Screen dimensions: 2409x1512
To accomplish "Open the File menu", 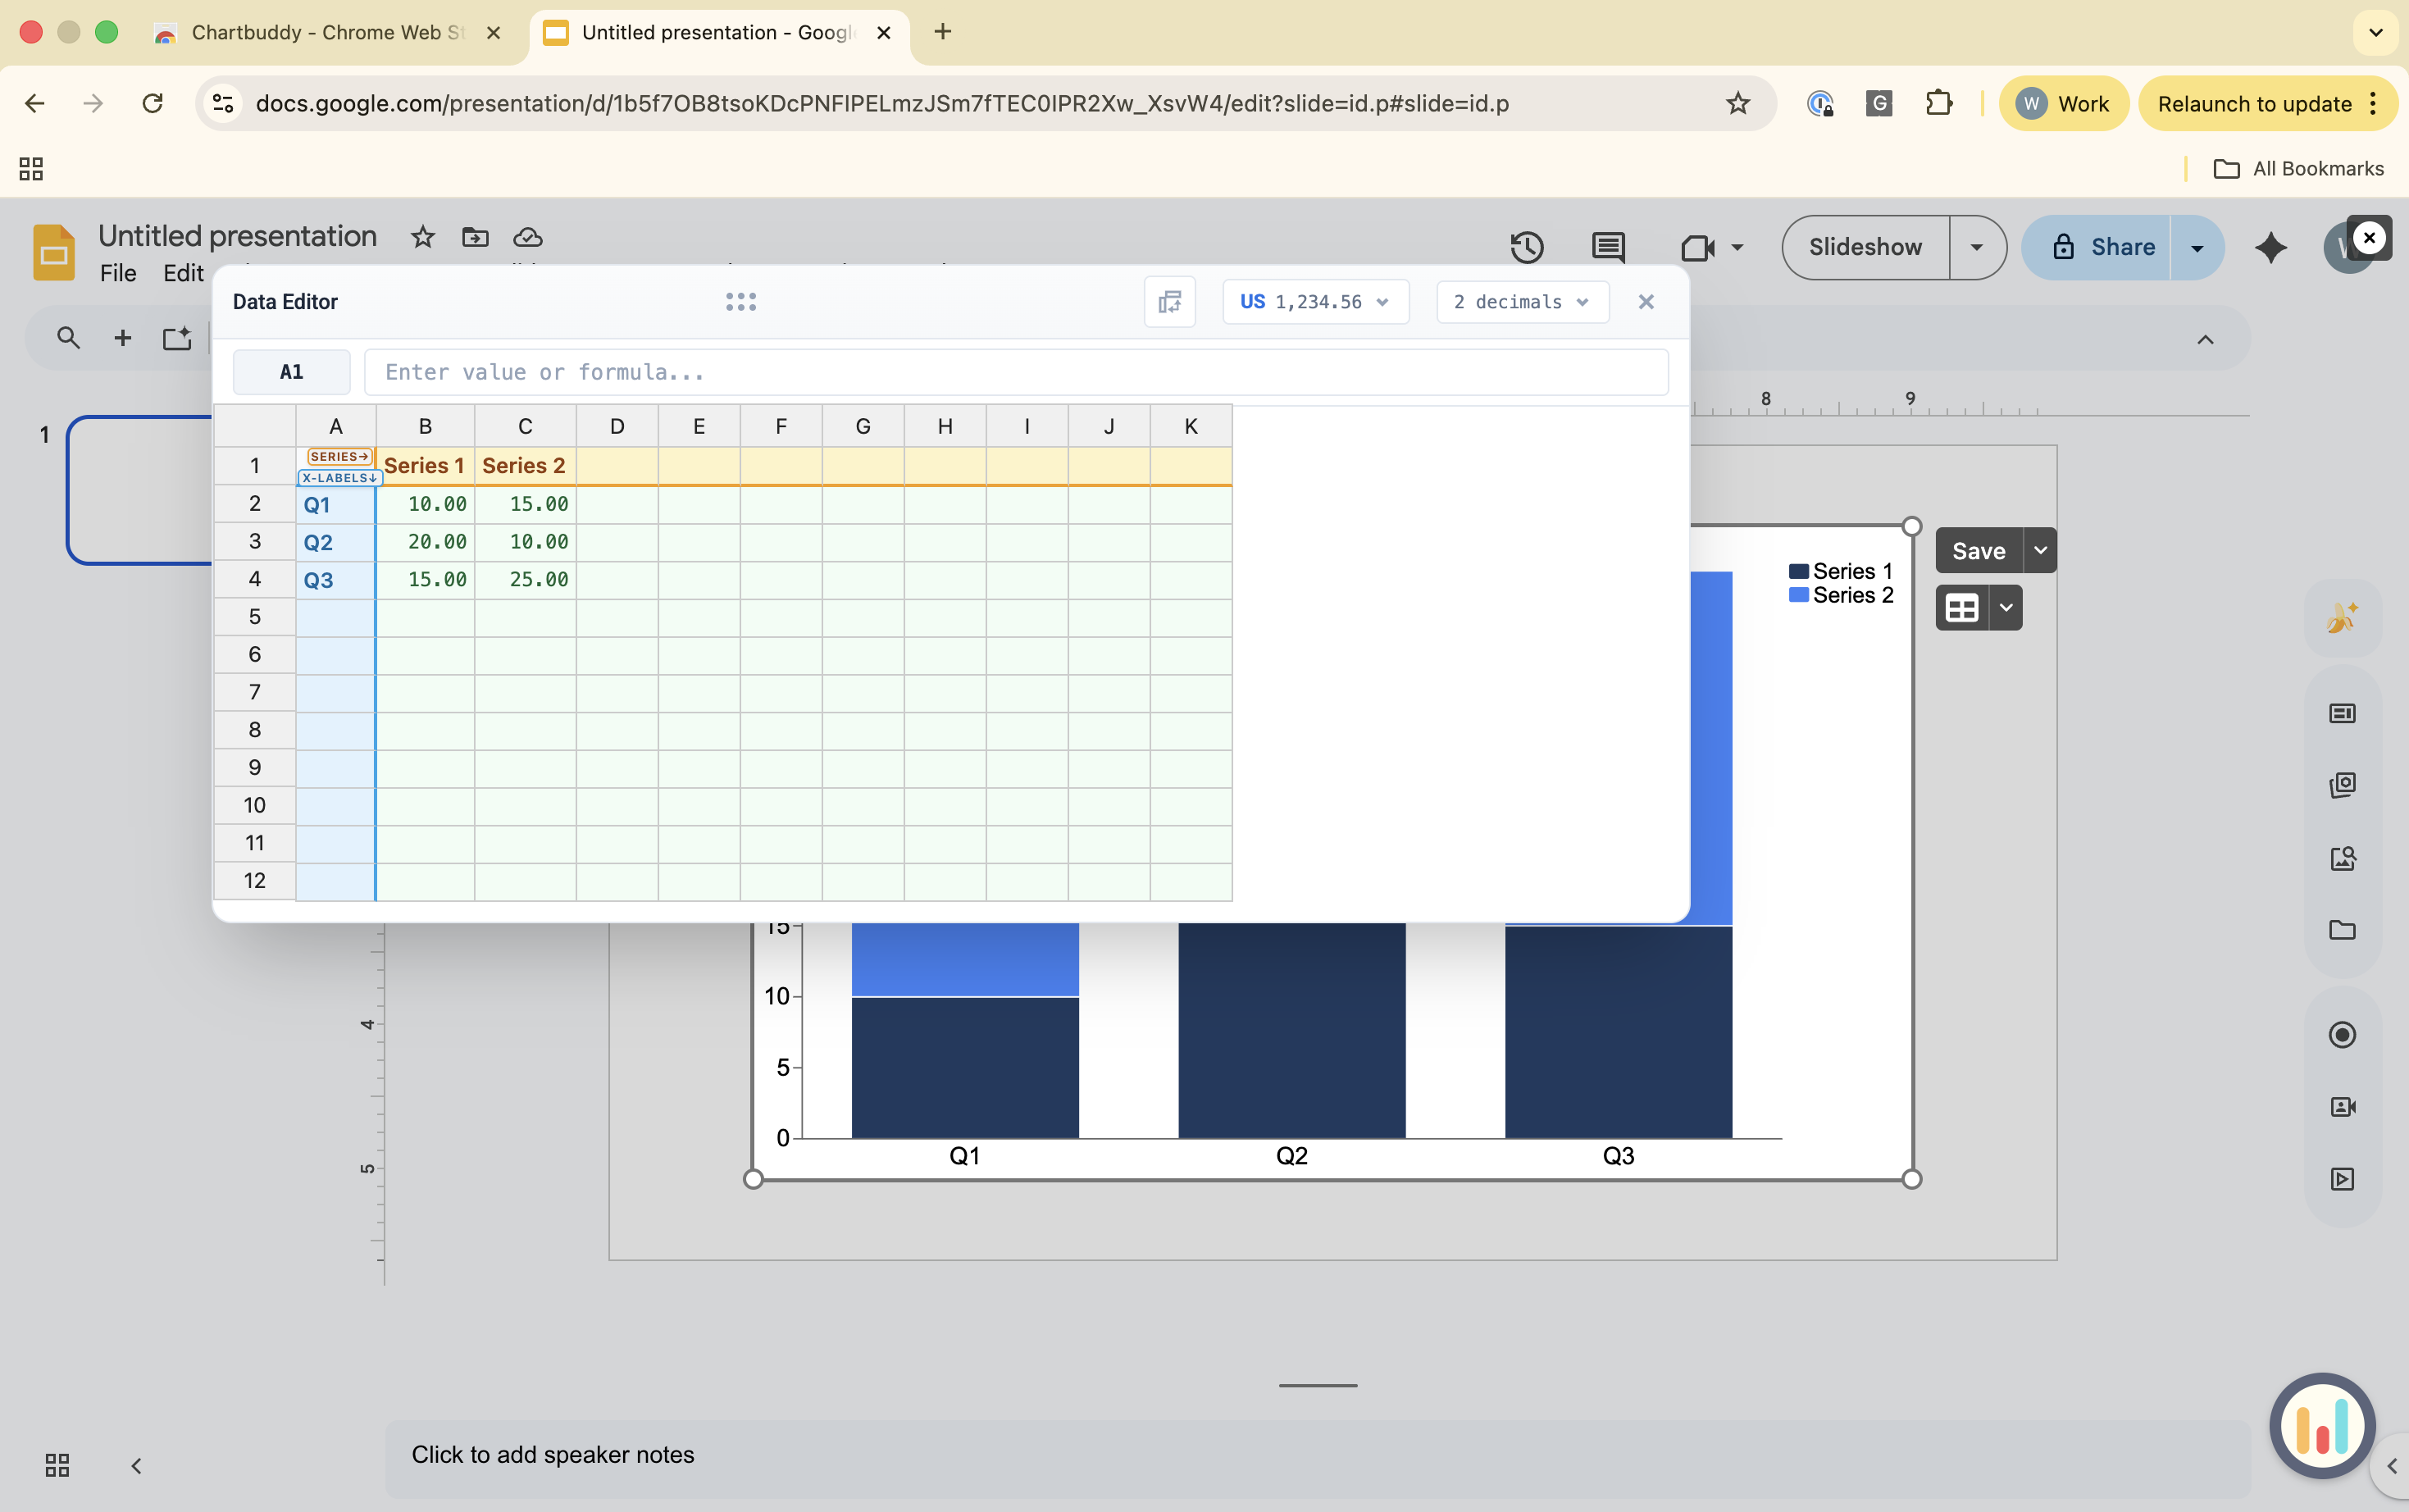I will click(x=118, y=272).
